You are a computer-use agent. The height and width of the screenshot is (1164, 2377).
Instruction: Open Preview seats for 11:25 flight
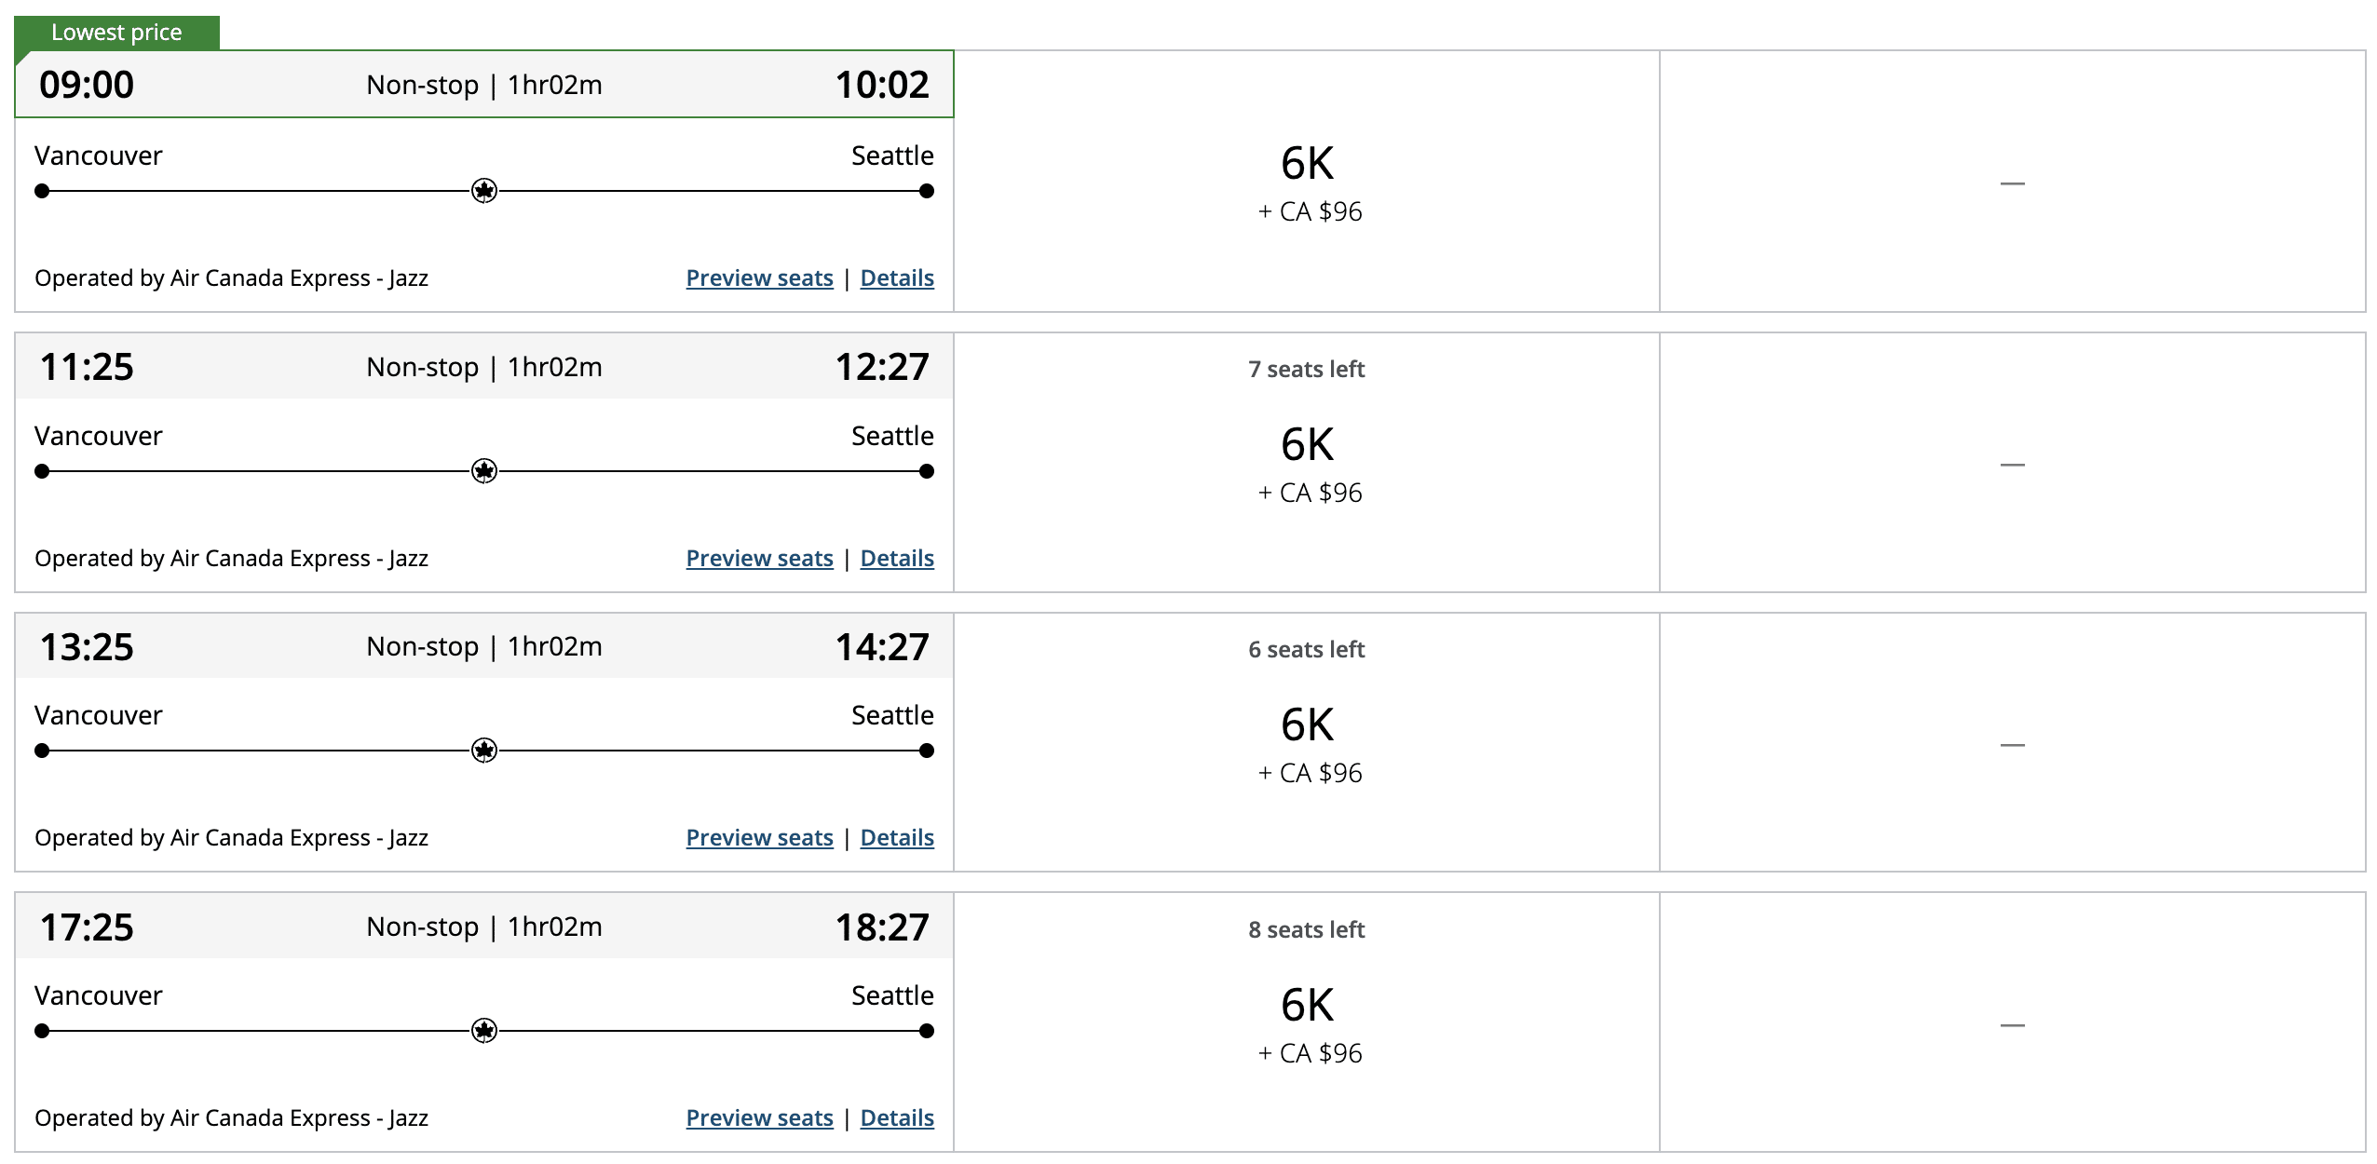click(759, 559)
